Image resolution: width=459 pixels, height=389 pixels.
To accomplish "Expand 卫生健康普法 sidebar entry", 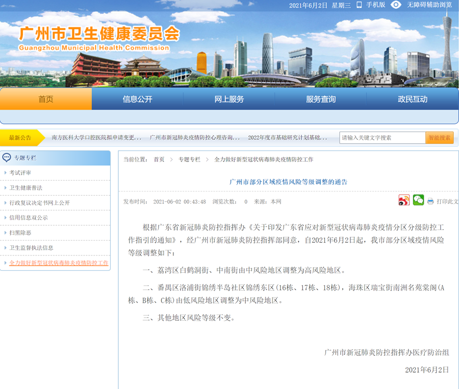I will point(25,188).
